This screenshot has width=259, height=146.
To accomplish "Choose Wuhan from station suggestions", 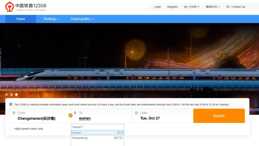I will (x=97, y=133).
